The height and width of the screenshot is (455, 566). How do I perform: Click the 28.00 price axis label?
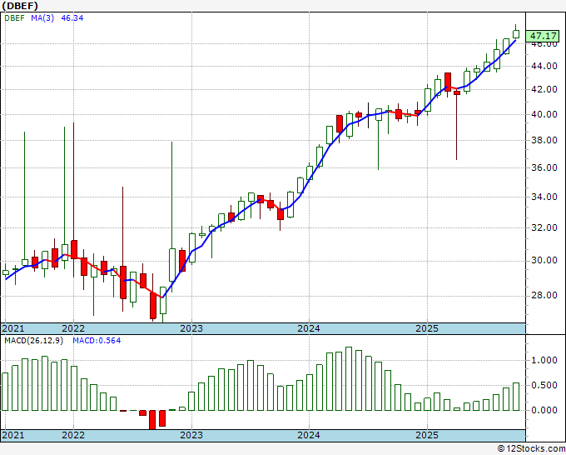click(544, 296)
